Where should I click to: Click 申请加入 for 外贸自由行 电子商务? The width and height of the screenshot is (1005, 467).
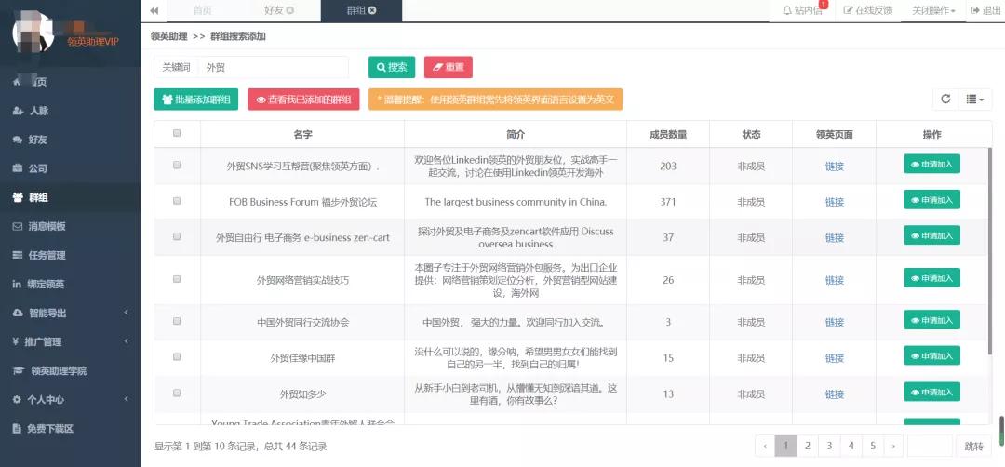(931, 235)
